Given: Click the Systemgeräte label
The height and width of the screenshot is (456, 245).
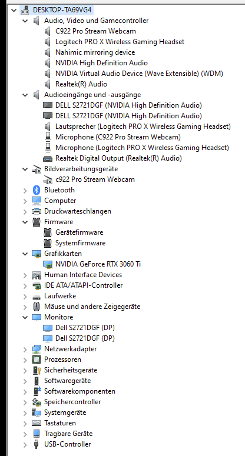Looking at the screenshot, I should pos(65,412).
